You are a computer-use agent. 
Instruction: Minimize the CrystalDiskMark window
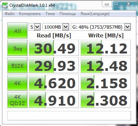[x=107, y=4]
